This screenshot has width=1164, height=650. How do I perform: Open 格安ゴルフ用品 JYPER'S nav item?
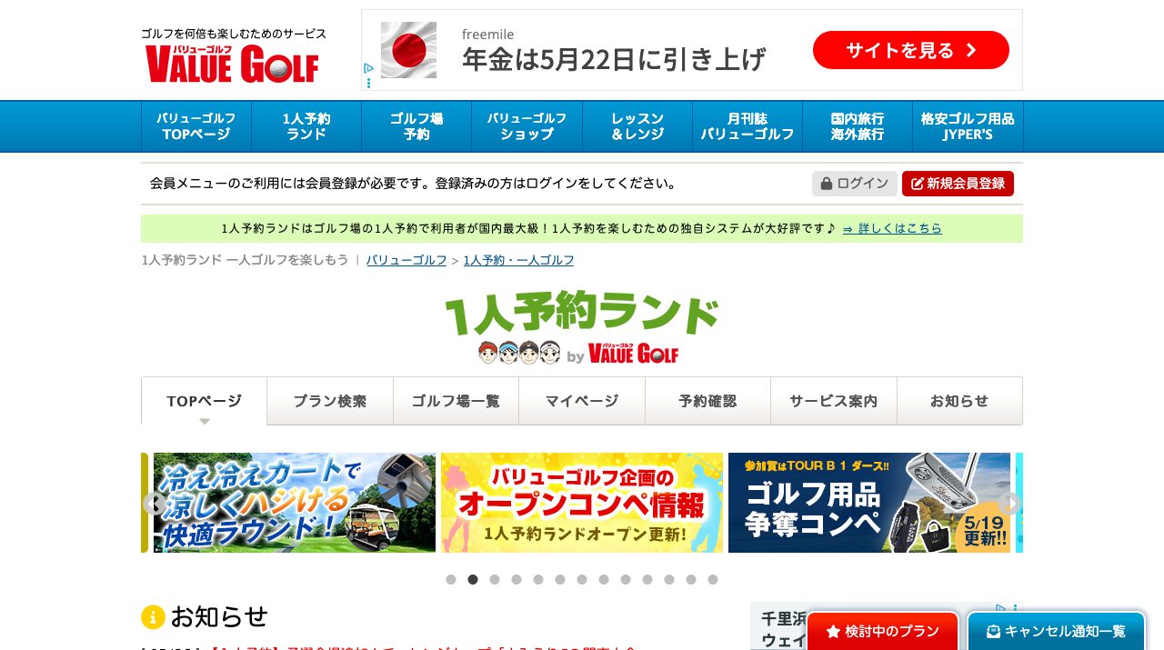click(968, 126)
